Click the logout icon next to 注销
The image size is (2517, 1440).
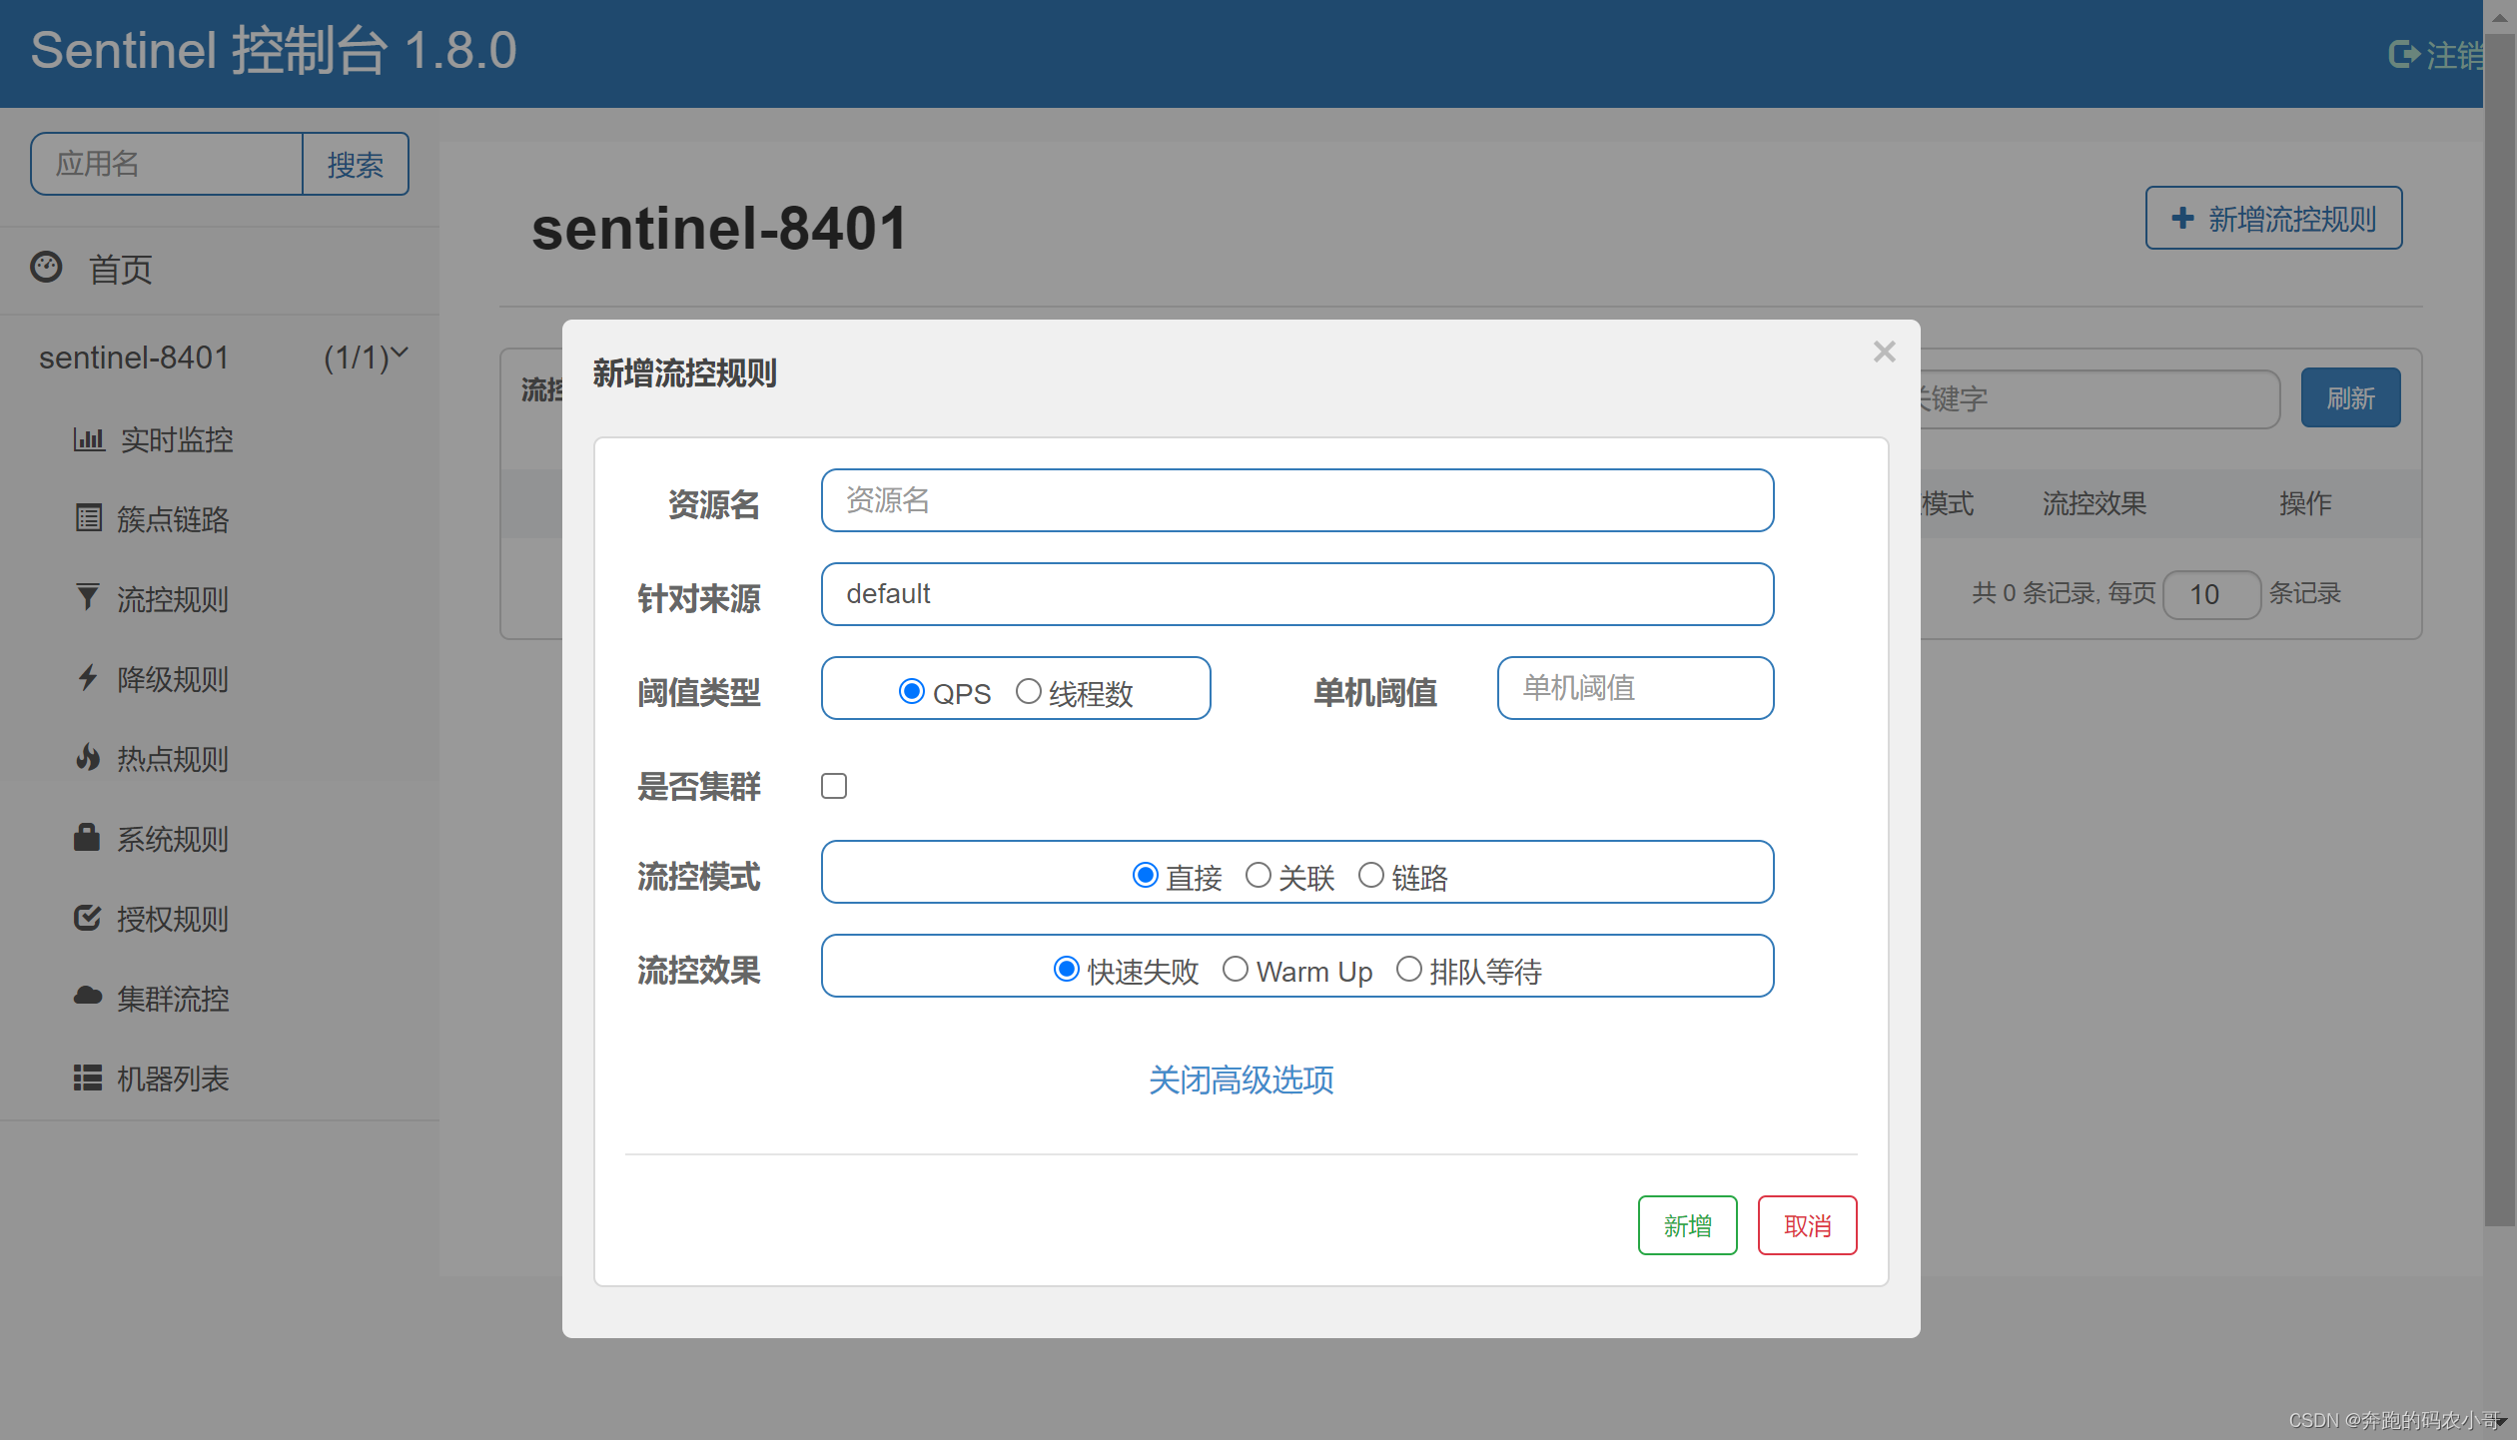(x=2404, y=54)
